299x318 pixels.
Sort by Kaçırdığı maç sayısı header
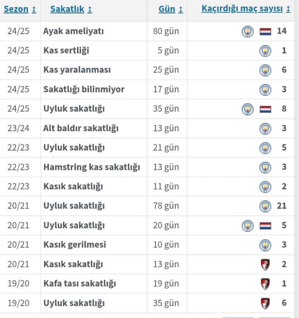[x=242, y=9]
